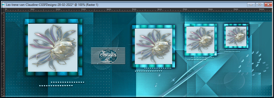The width and height of the screenshot is (274, 98).
Task: Select the largest framed flower picture
Action: click(x=53, y=47)
